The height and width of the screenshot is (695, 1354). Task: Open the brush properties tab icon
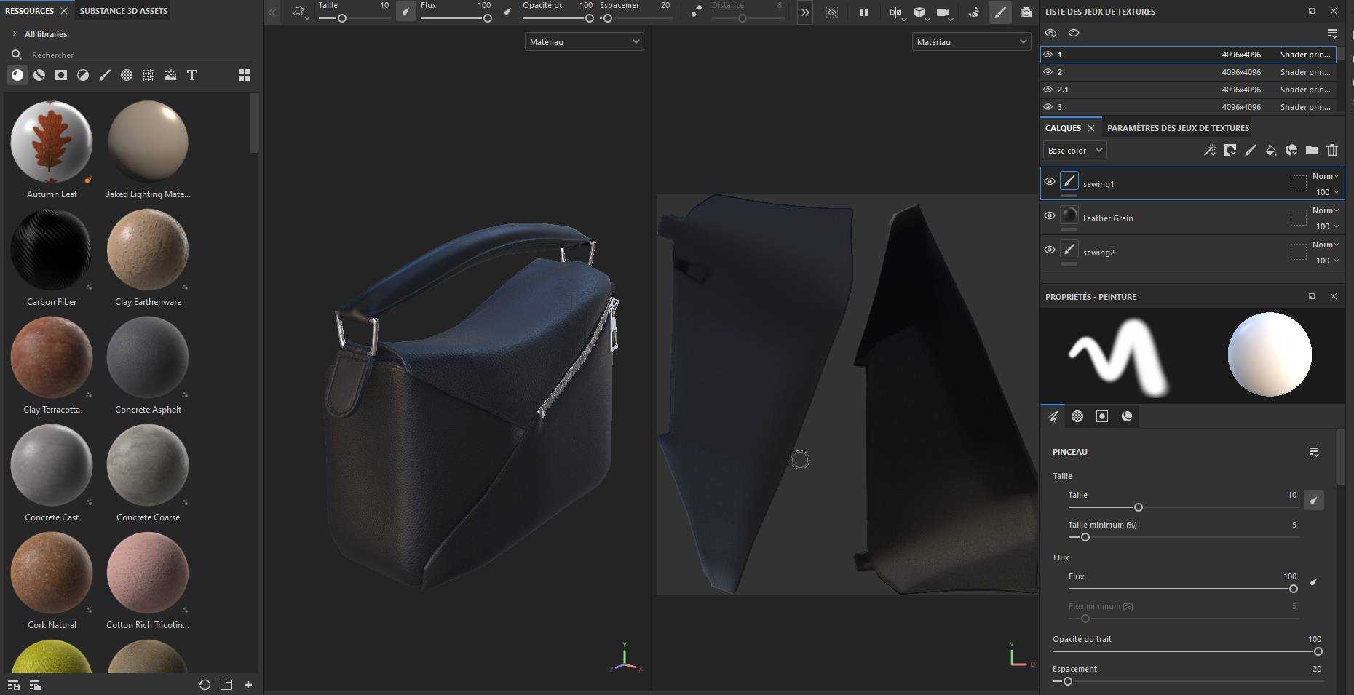pyautogui.click(x=1053, y=416)
